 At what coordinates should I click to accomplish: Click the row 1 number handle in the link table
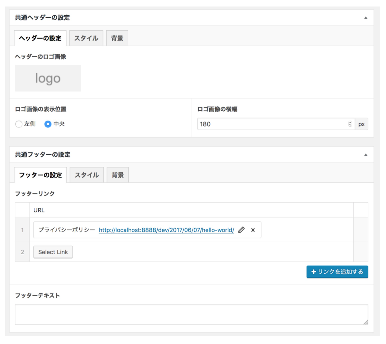click(22, 230)
